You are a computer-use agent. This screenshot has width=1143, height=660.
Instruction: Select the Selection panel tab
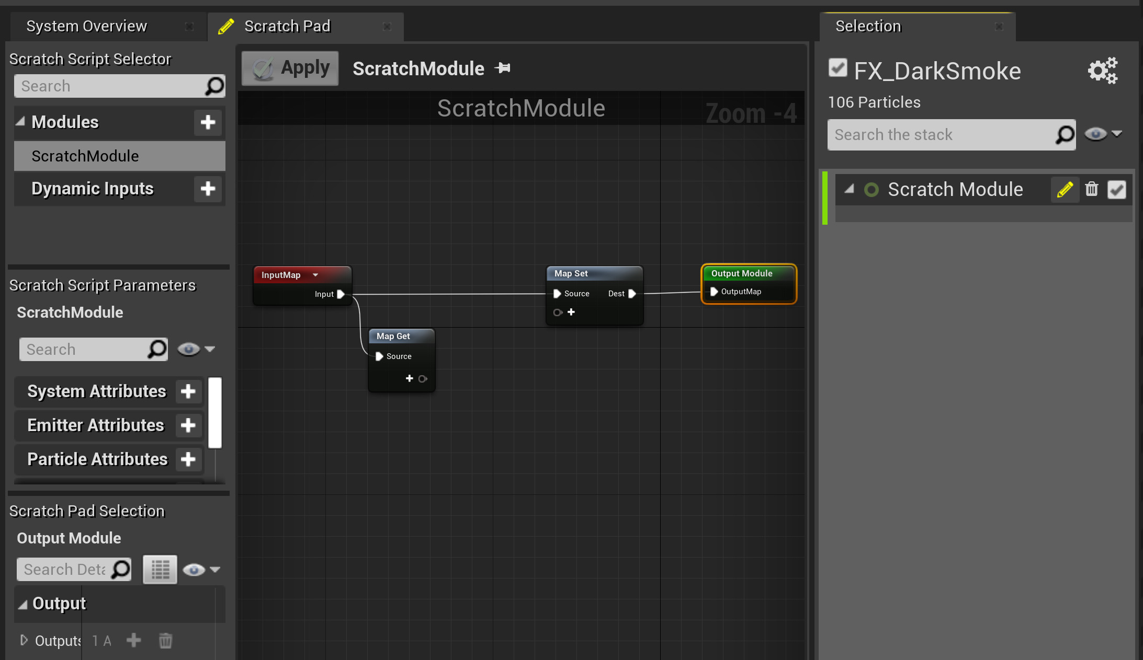(868, 26)
